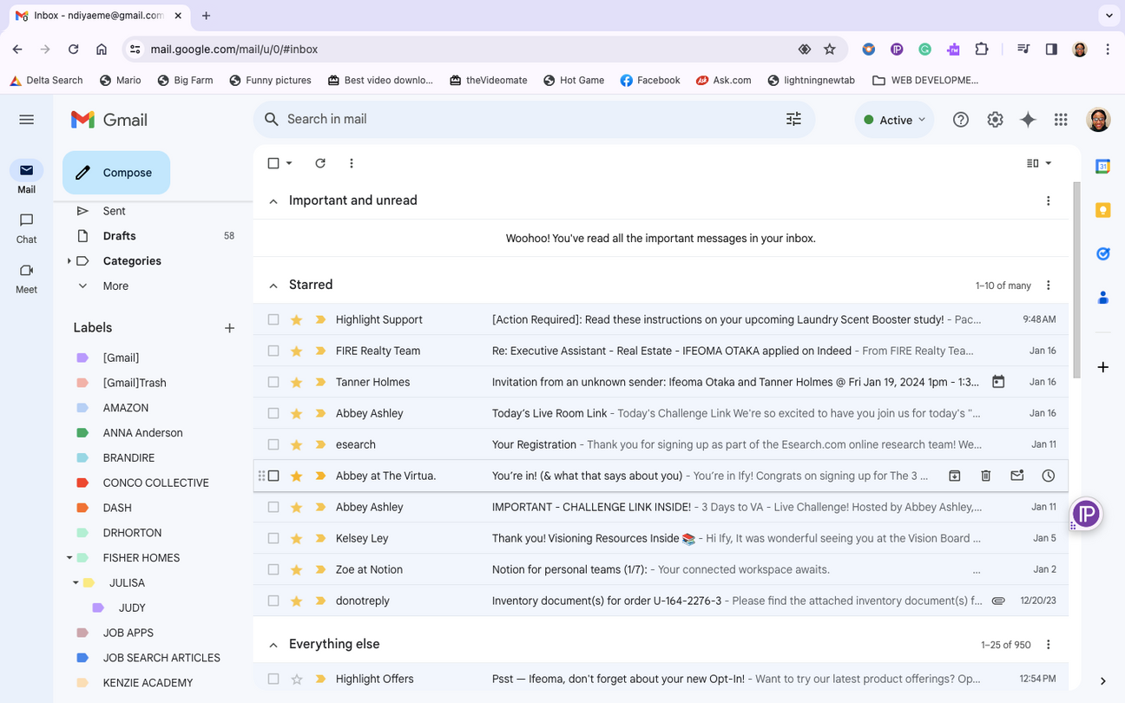The height and width of the screenshot is (703, 1125).
Task: Collapse the Starred section
Action: (273, 286)
